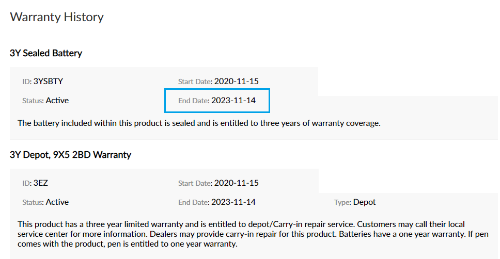The height and width of the screenshot is (259, 500).
Task: Select the 3Y Sealed Battery section title
Action: [x=46, y=53]
